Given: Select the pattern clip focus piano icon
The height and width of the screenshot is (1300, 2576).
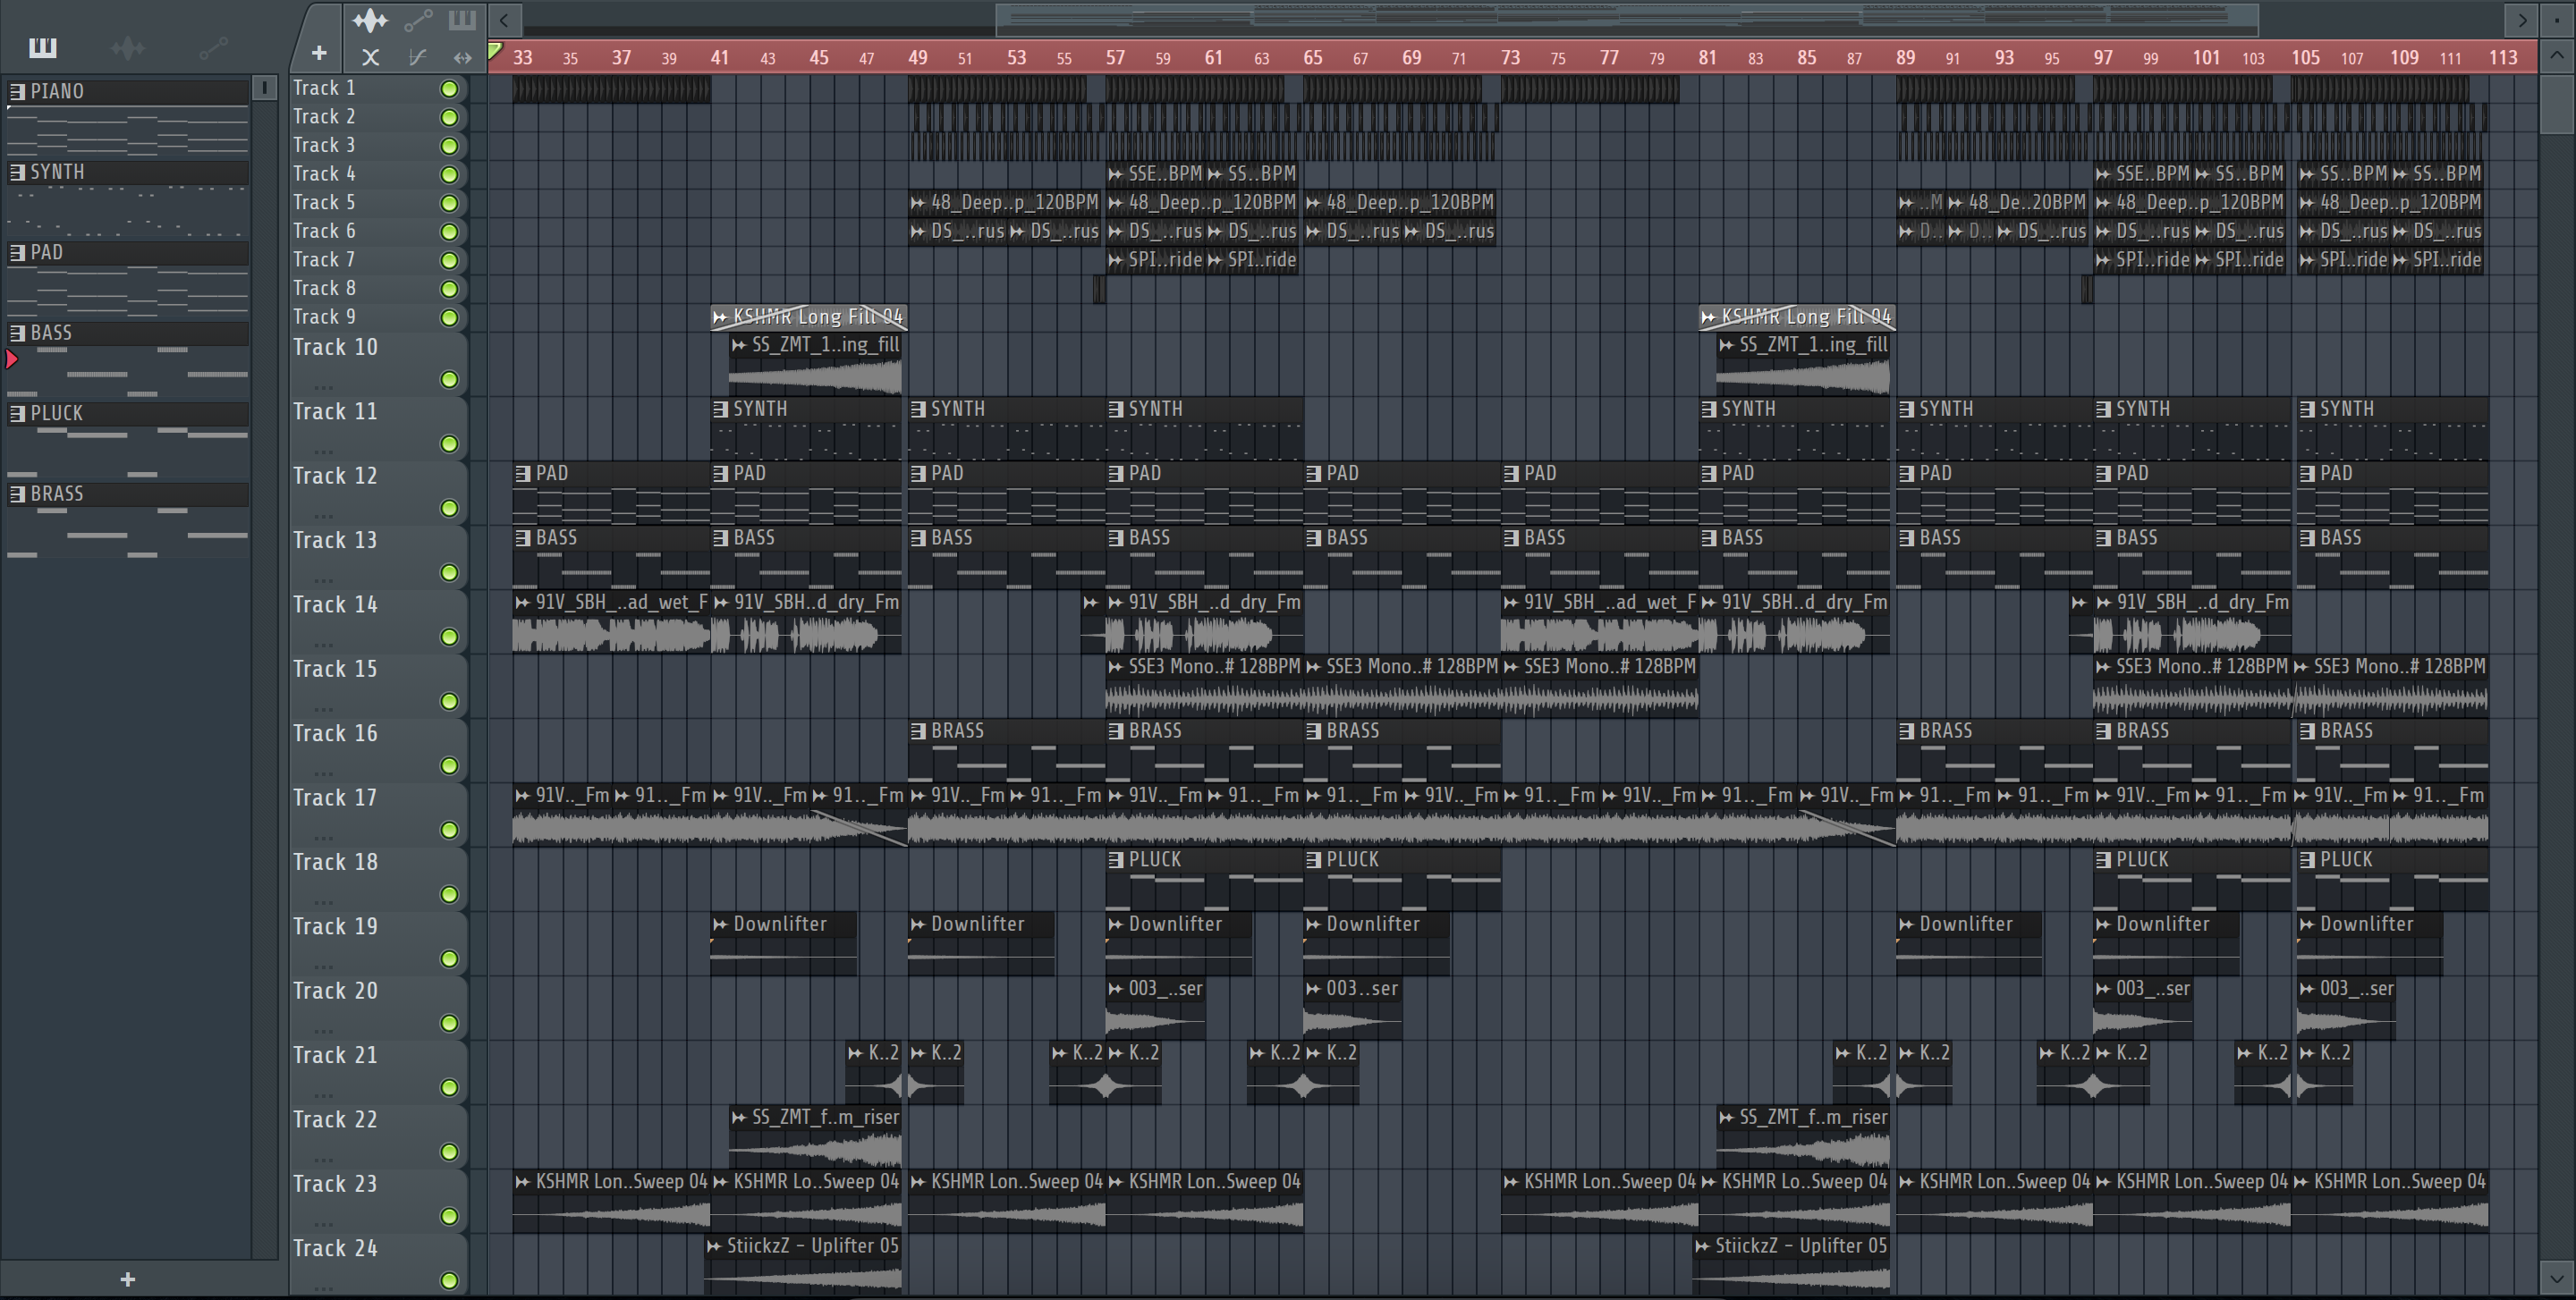Looking at the screenshot, I should [x=462, y=19].
